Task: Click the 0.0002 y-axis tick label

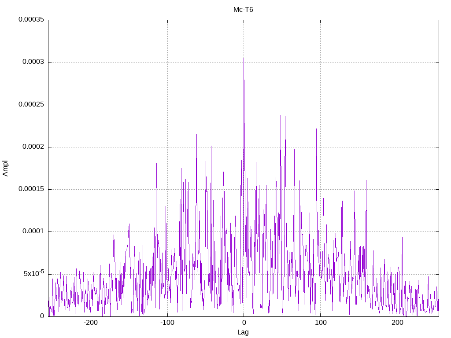Action: pyautogui.click(x=33, y=147)
